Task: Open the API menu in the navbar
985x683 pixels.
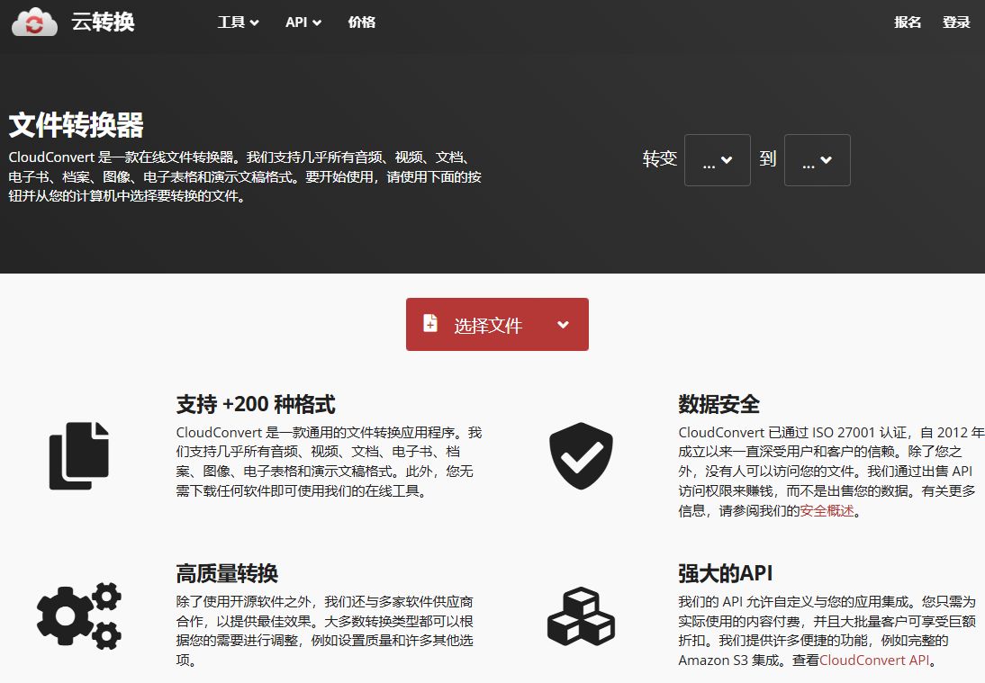Action: (303, 22)
